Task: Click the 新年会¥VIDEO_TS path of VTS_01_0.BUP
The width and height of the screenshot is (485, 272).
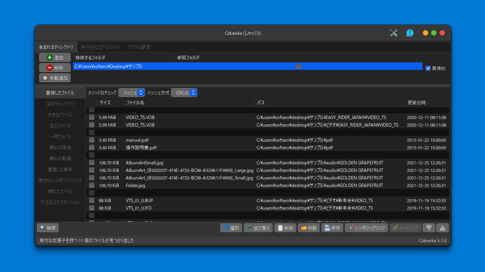Action: pos(314,200)
